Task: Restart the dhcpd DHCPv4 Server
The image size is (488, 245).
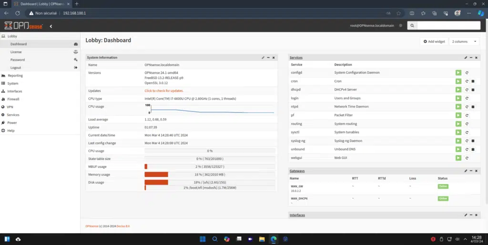Action: (467, 90)
